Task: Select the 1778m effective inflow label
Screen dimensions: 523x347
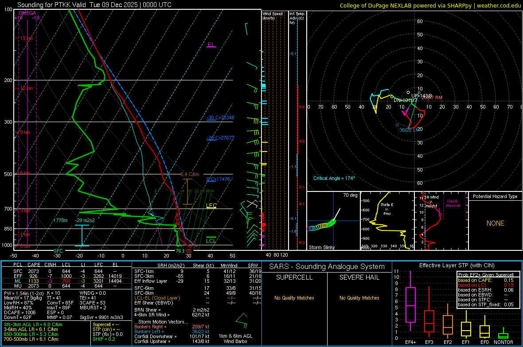Action: pyautogui.click(x=60, y=220)
